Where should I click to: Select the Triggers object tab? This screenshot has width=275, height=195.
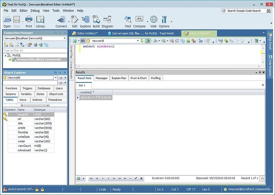(27, 88)
